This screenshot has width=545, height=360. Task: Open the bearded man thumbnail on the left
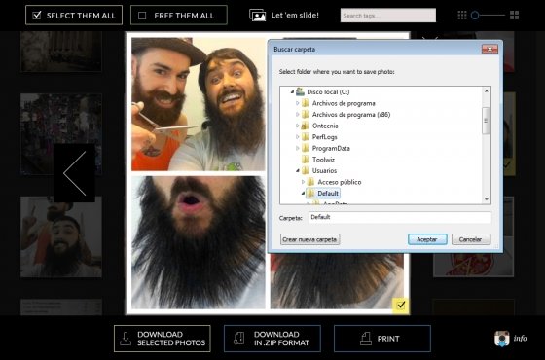[61, 237]
